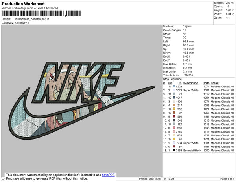Click 'Page 1 of 1' footer text
The height and width of the screenshot is (182, 236).
click(x=227, y=179)
